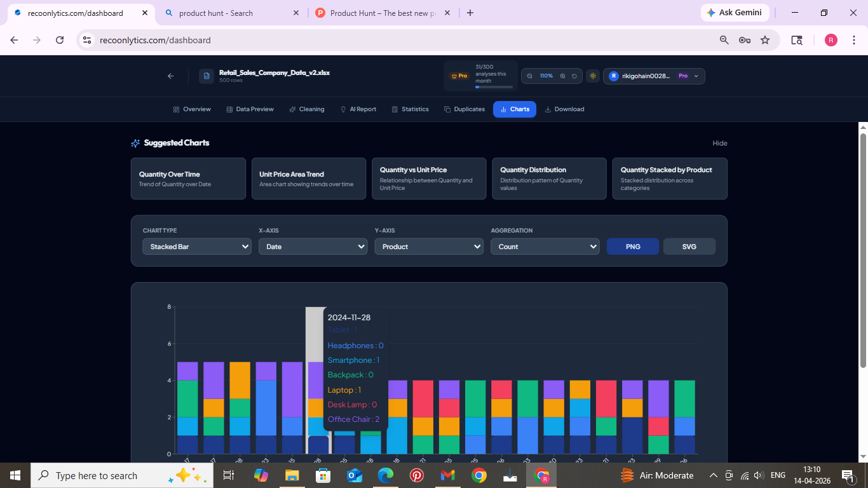The height and width of the screenshot is (488, 868).
Task: Close the product hunt - Search tab
Action: [x=296, y=13]
